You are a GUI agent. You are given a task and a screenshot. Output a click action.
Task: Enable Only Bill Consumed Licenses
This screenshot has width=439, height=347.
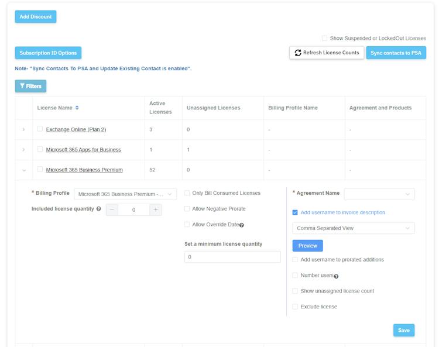click(x=187, y=193)
